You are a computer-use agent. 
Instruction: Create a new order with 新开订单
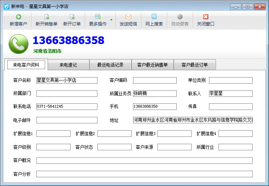click(x=72, y=17)
